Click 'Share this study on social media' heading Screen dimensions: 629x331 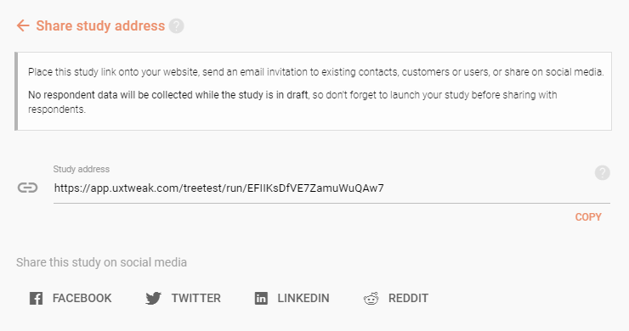tap(101, 262)
